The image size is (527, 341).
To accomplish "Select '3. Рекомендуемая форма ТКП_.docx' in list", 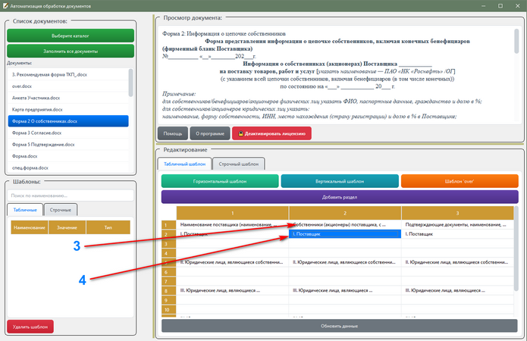I will [68, 74].
